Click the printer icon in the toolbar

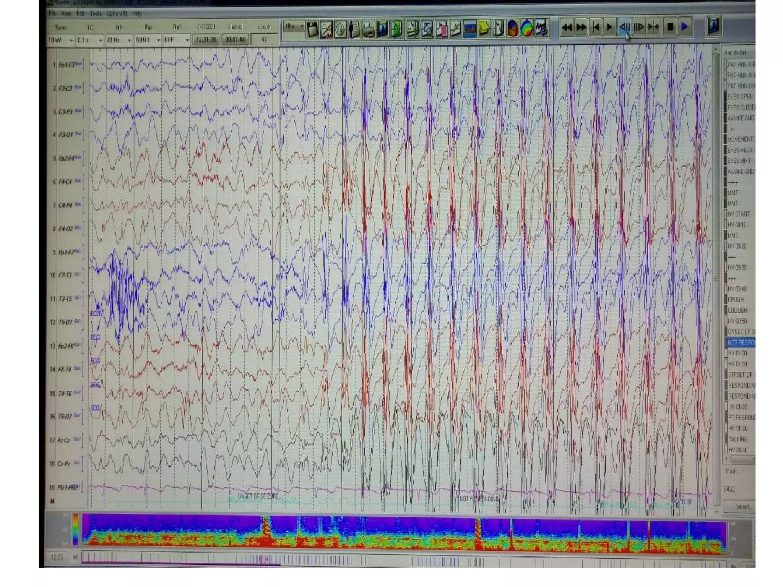(368, 29)
